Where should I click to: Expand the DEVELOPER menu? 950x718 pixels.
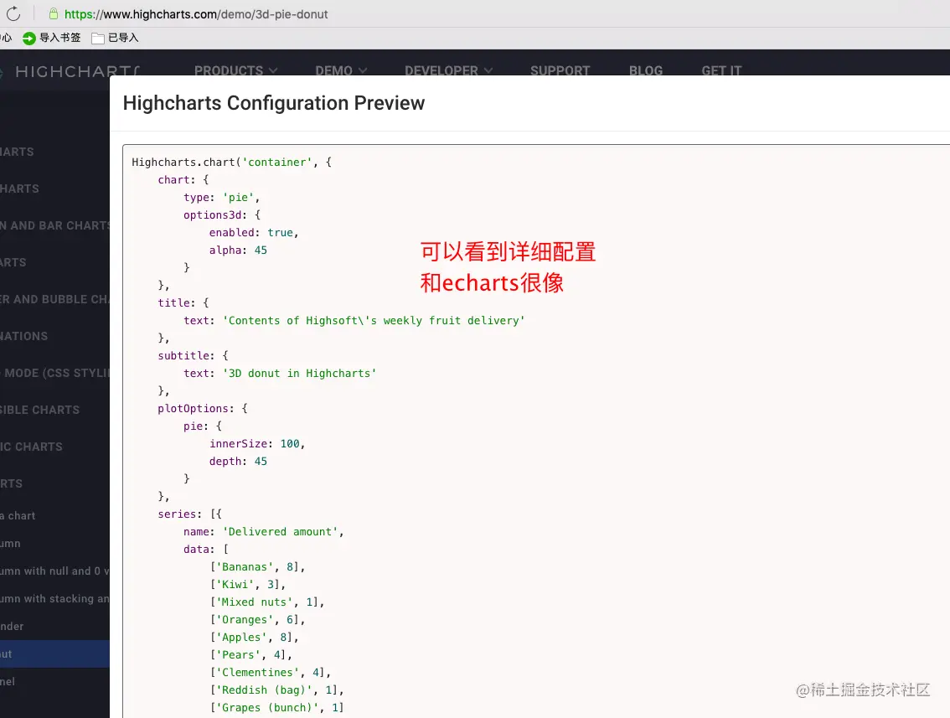click(x=448, y=70)
